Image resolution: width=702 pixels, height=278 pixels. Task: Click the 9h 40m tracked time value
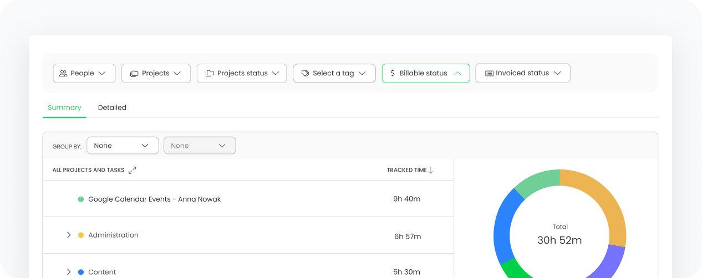[407, 199]
